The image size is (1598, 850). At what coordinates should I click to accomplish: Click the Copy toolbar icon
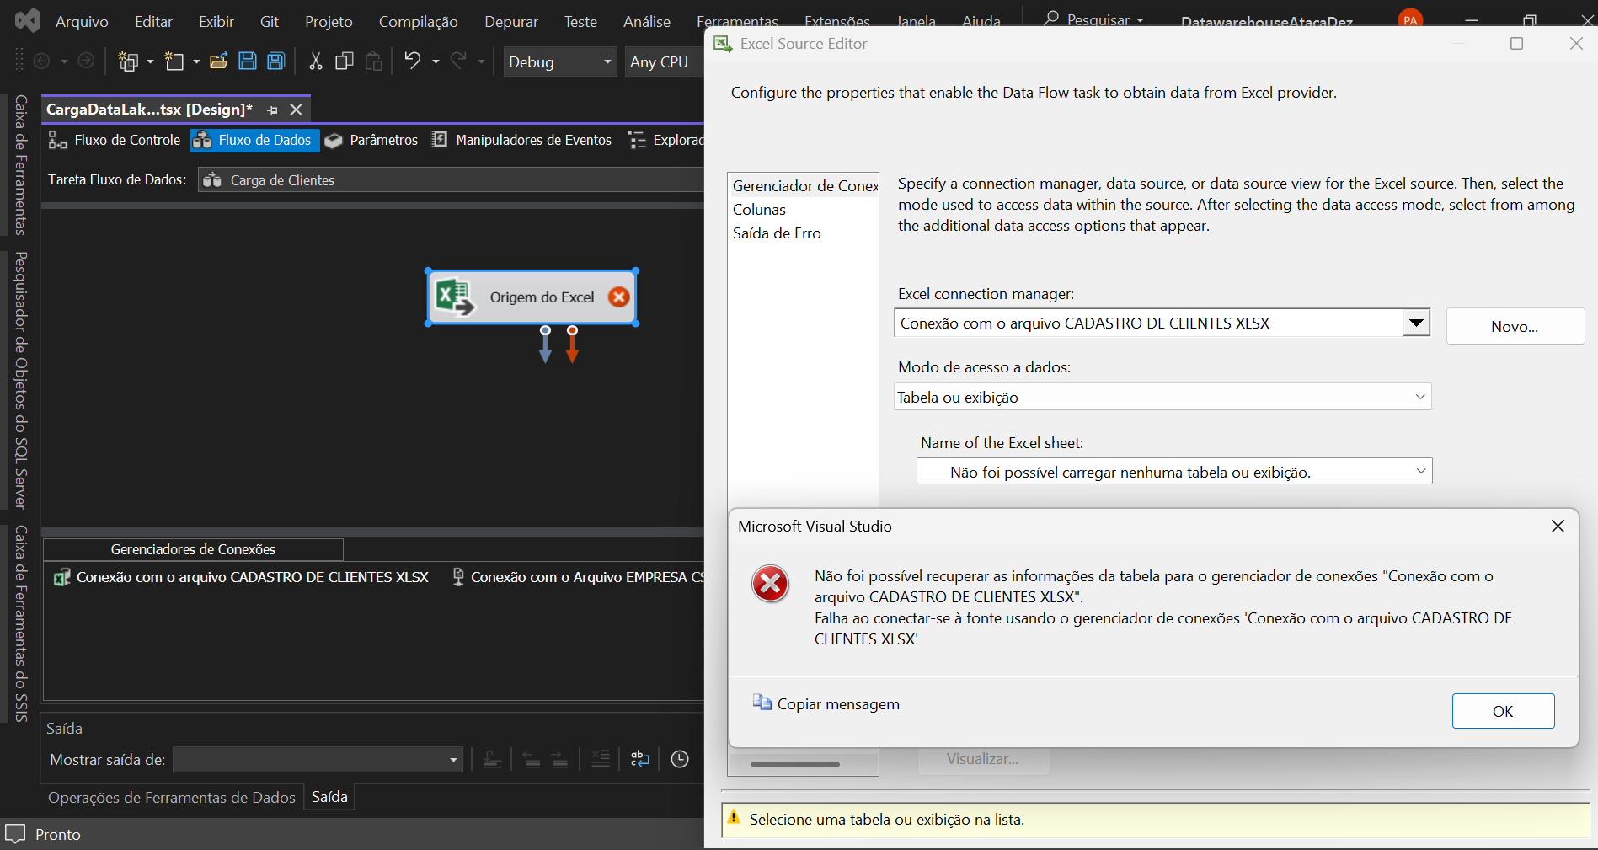pyautogui.click(x=345, y=61)
